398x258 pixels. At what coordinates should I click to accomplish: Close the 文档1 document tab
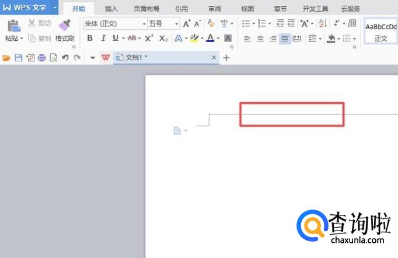(x=214, y=58)
